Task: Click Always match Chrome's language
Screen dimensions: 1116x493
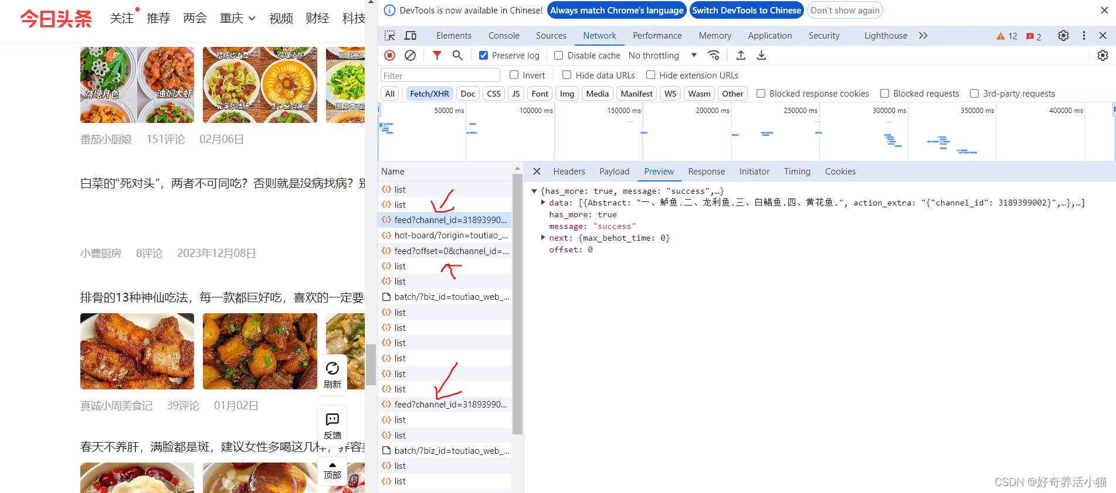Action: (617, 11)
